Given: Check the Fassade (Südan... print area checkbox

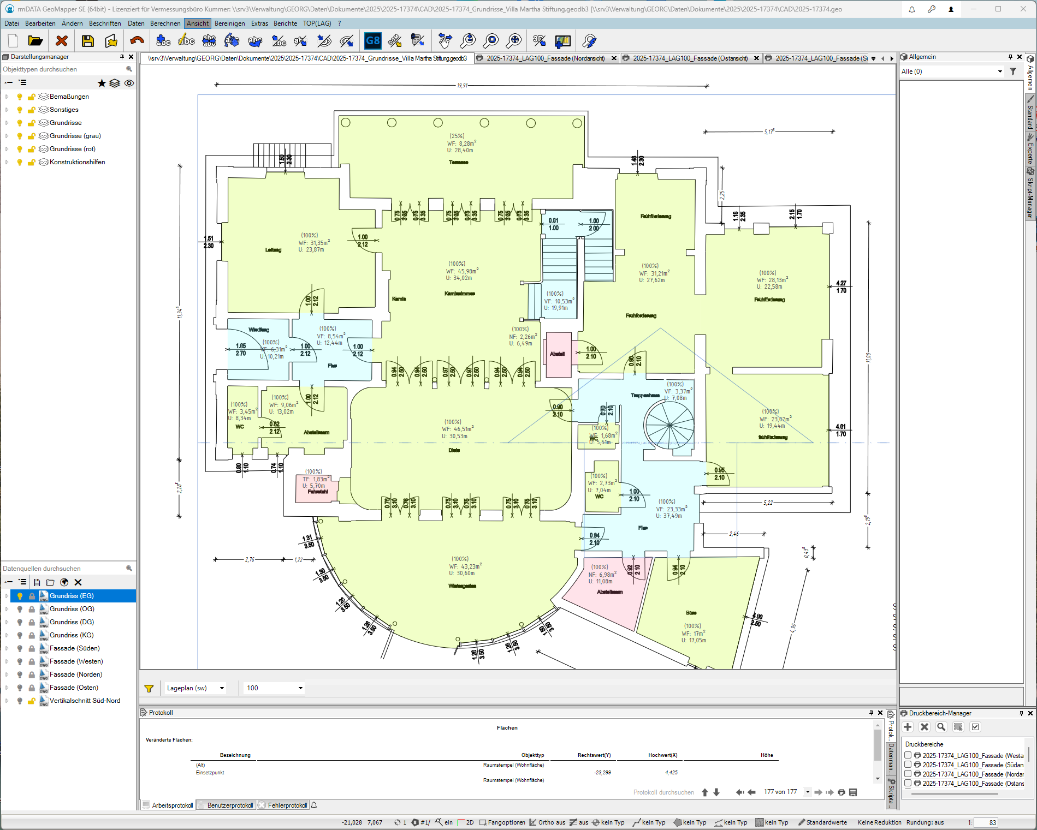Looking at the screenshot, I should (908, 765).
